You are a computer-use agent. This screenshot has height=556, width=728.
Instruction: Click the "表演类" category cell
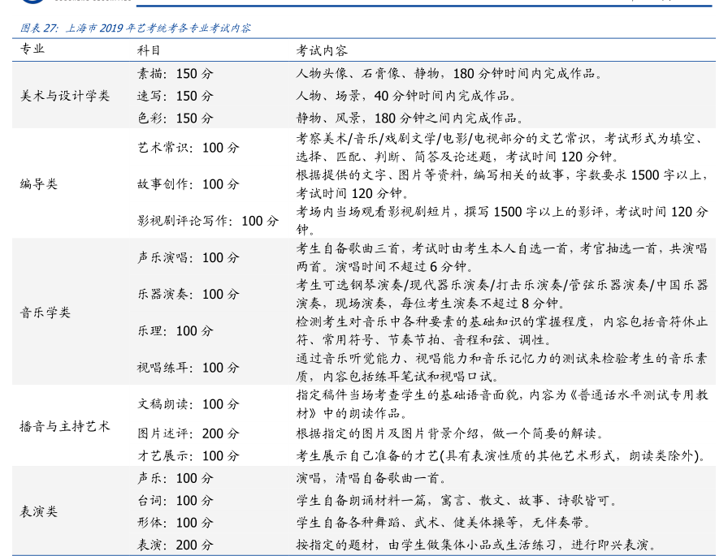pyautogui.click(x=39, y=511)
